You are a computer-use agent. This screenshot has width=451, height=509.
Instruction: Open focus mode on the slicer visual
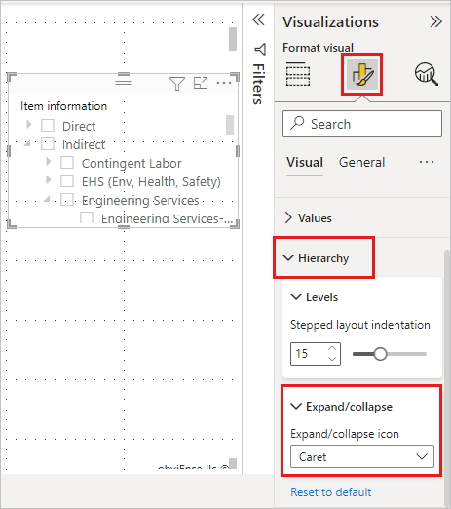pyautogui.click(x=201, y=83)
